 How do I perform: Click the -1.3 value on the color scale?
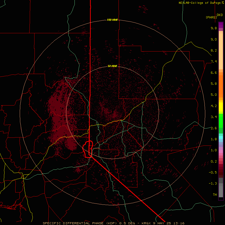(213, 183)
